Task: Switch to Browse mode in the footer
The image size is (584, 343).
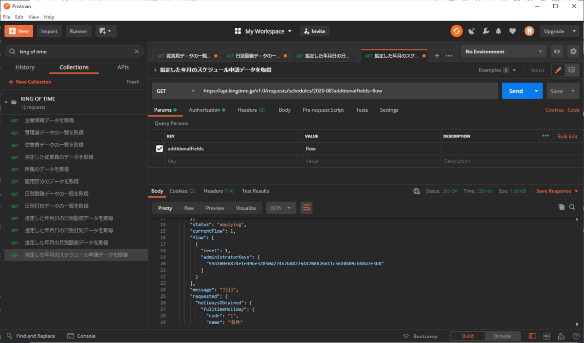Action: pos(502,336)
